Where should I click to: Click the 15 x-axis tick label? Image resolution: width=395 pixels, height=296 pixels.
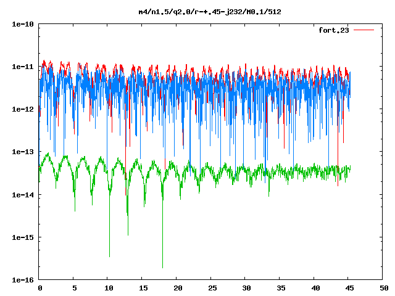pos(143,288)
